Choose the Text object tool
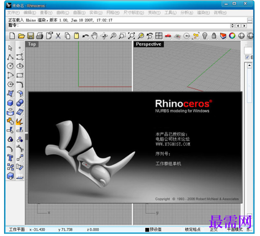The width and height of the screenshot is (260, 236). coord(10,158)
